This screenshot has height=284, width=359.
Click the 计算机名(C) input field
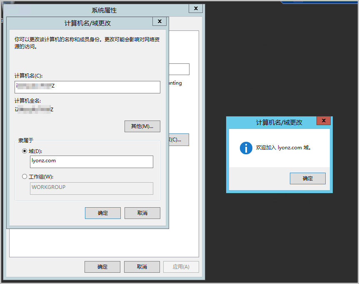tap(87, 87)
